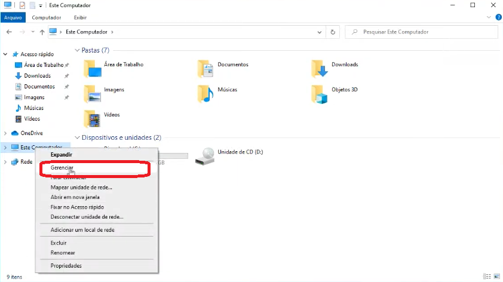Open the Documentos folder in Pastas

point(206,69)
